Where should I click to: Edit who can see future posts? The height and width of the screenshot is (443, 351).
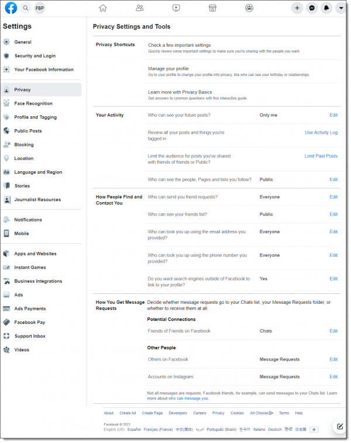click(333, 115)
